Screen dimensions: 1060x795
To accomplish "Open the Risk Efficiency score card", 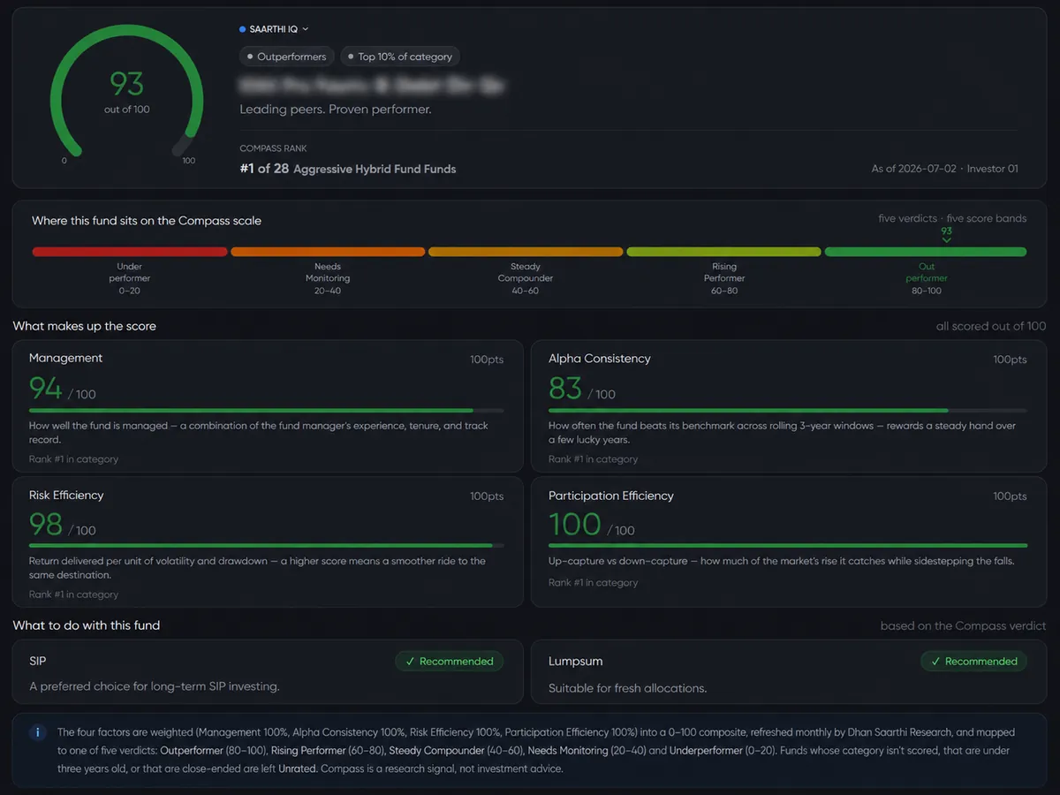I will pyautogui.click(x=268, y=542).
